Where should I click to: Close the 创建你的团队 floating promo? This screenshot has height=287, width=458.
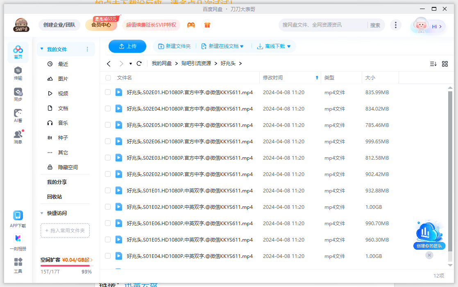tap(429, 255)
